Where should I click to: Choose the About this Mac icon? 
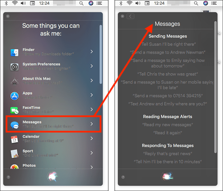[14, 81]
